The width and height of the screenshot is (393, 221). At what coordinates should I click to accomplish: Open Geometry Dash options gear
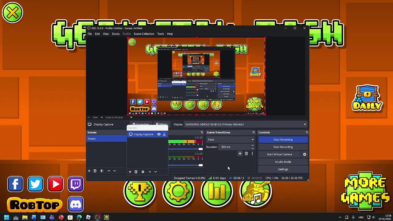point(178,191)
